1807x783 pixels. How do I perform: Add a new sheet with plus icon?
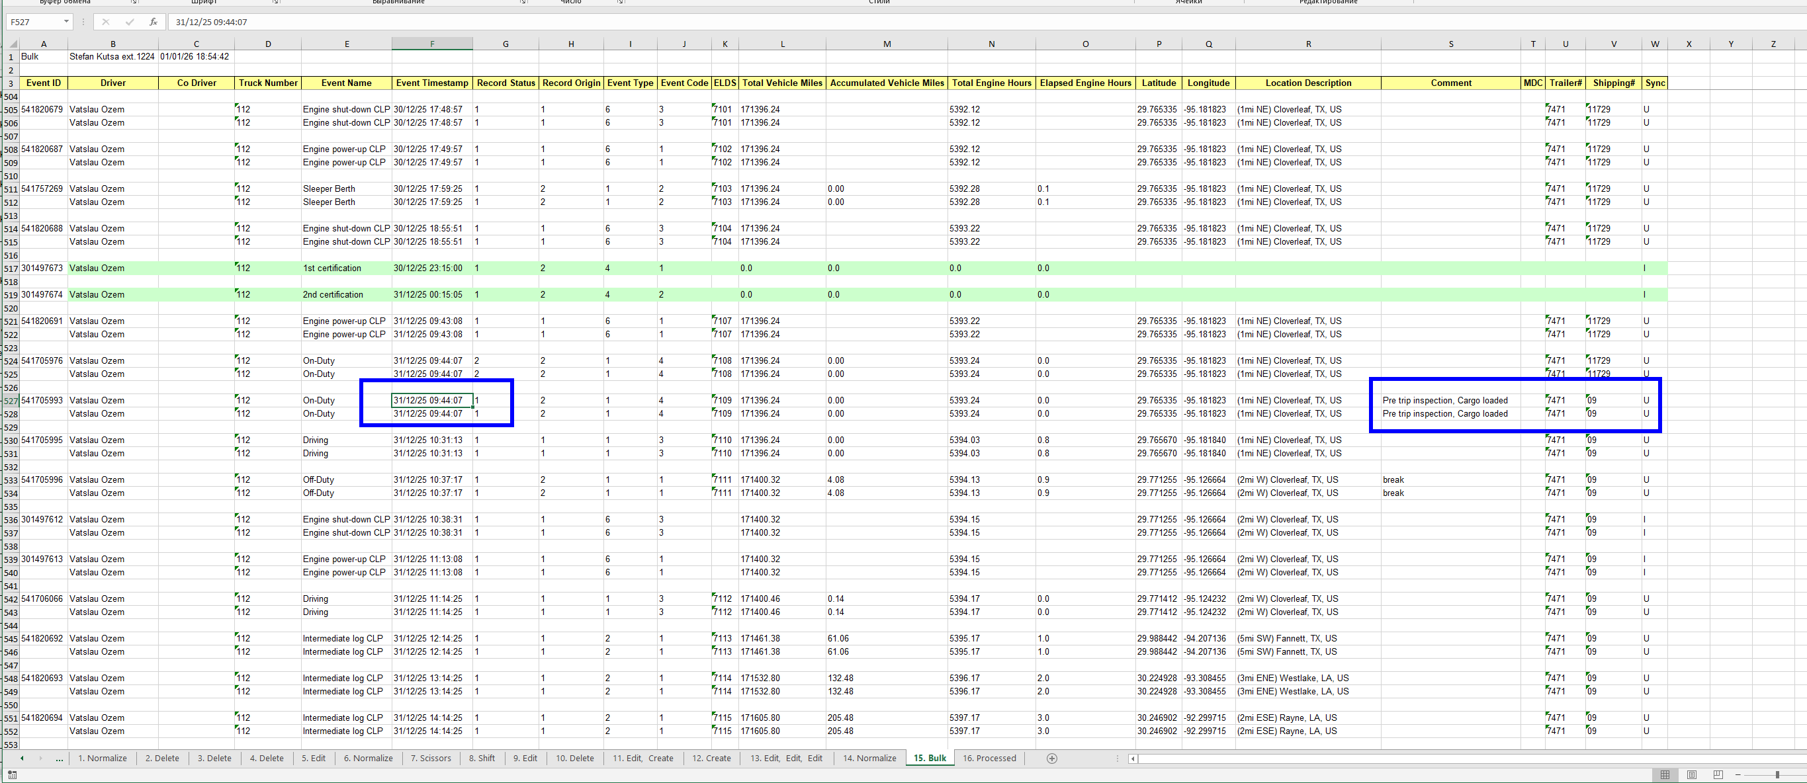(x=1051, y=758)
